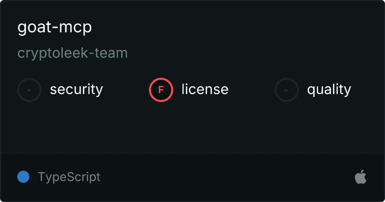The width and height of the screenshot is (385, 202).
Task: Select the quality label text
Action: click(x=329, y=90)
